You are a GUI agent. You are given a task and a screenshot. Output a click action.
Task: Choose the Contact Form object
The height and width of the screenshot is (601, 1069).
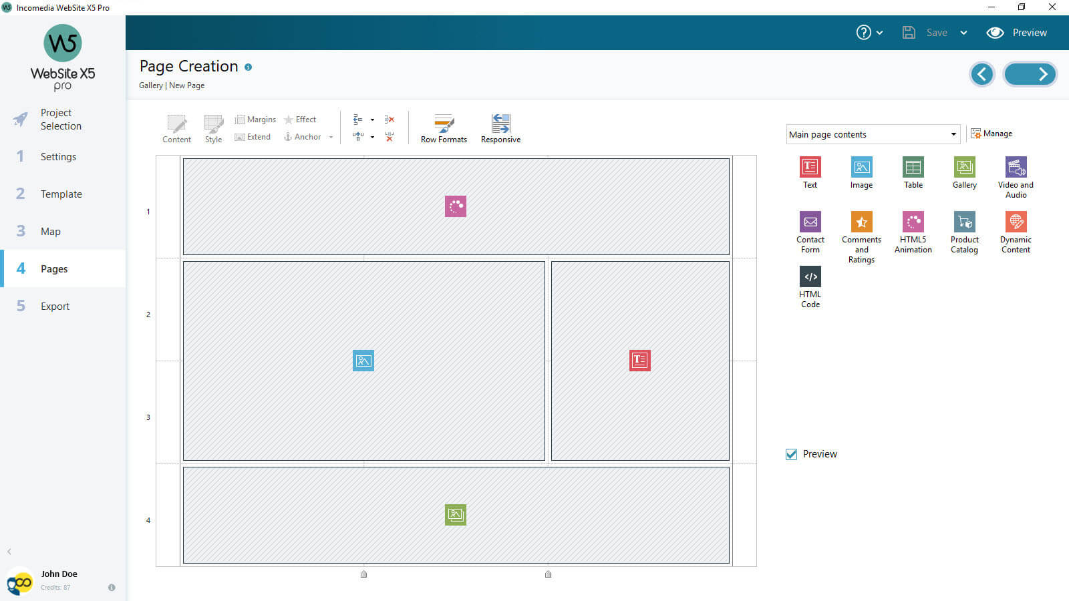(x=810, y=232)
